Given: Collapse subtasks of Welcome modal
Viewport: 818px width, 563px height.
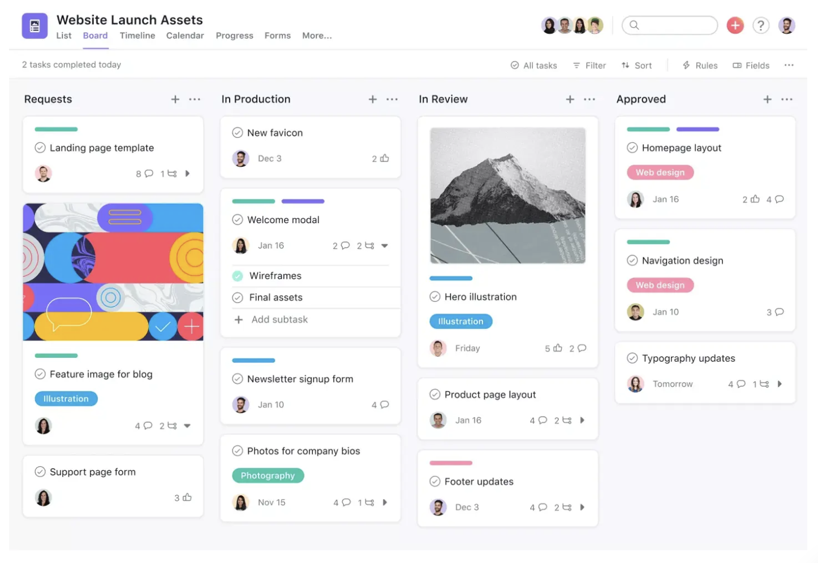Looking at the screenshot, I should click(385, 246).
